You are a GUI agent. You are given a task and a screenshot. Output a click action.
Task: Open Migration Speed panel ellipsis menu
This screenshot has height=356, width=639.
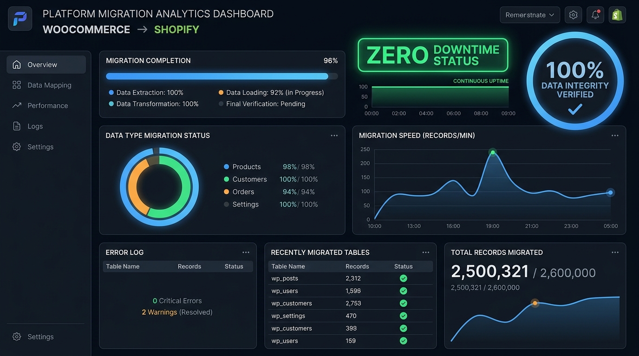[x=615, y=136]
